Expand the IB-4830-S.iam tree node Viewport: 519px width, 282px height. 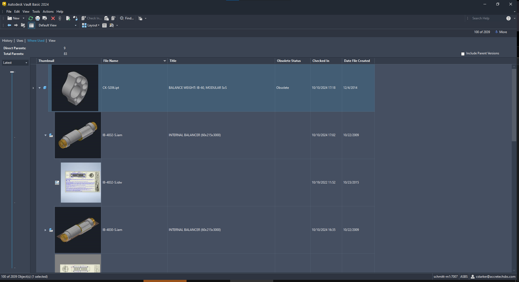click(x=45, y=230)
